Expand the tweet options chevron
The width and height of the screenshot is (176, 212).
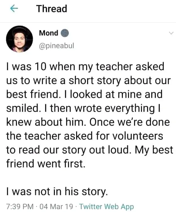pyautogui.click(x=171, y=33)
